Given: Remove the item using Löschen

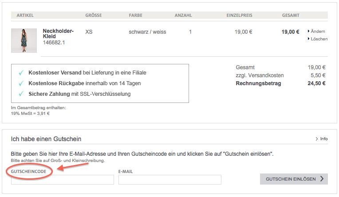Looking at the screenshot, I should (x=319, y=39).
